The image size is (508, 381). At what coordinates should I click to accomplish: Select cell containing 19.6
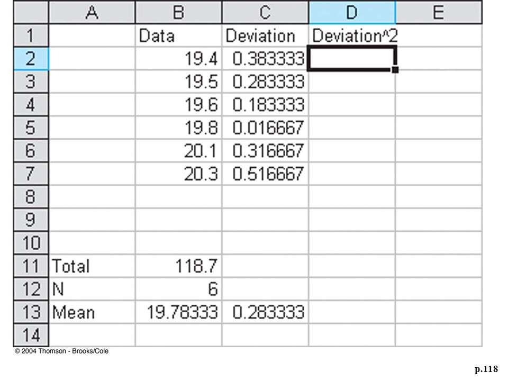pyautogui.click(x=178, y=105)
